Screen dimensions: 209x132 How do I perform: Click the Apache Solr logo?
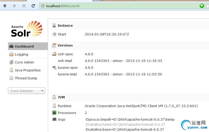[27, 29]
